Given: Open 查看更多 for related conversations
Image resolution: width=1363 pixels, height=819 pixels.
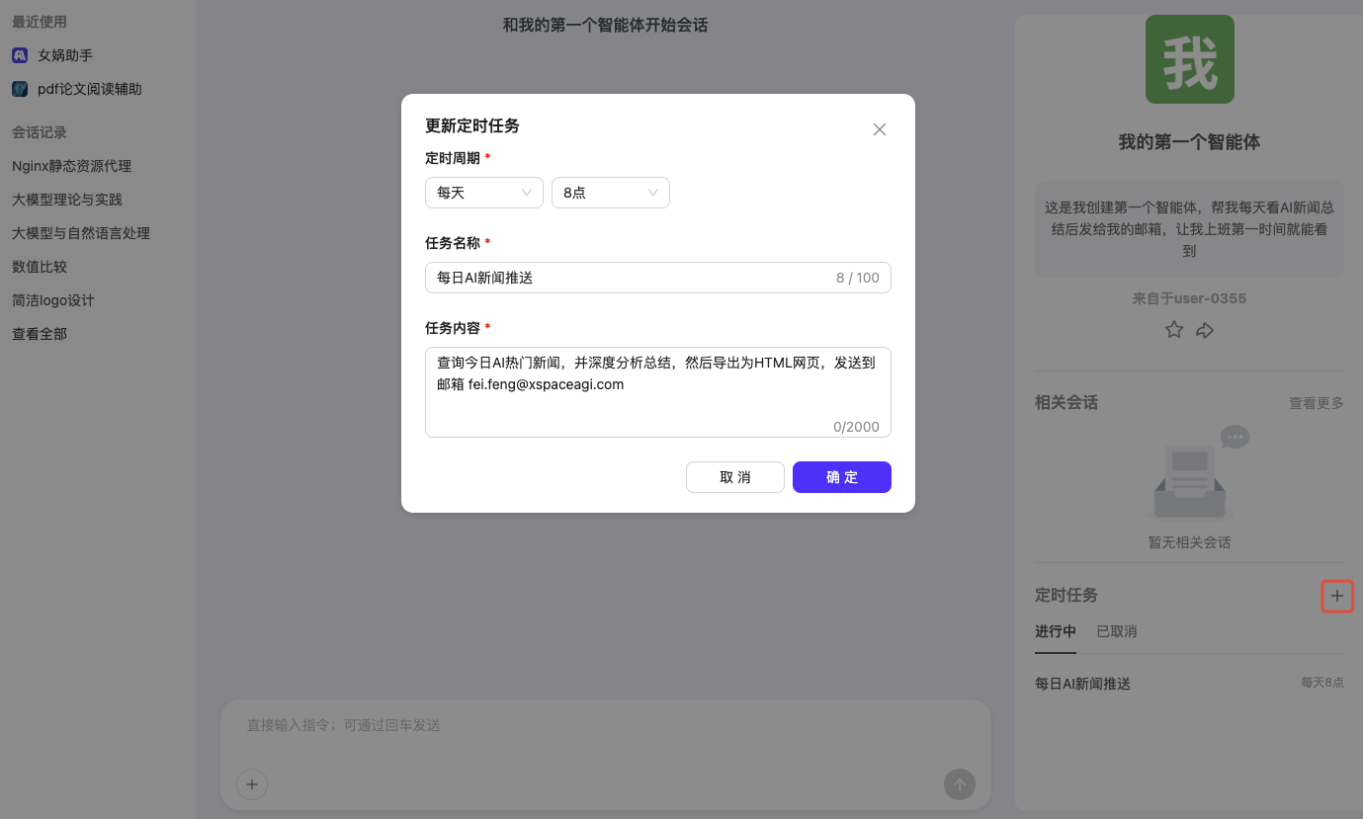Looking at the screenshot, I should 1316,402.
